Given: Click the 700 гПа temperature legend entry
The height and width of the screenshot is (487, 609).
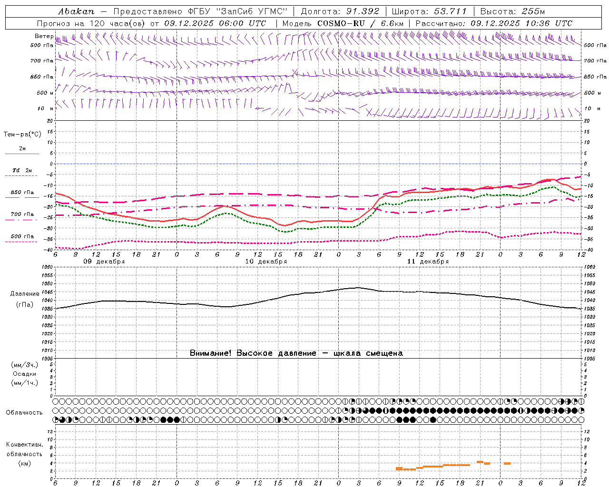Looking at the screenshot, I should coord(22,214).
